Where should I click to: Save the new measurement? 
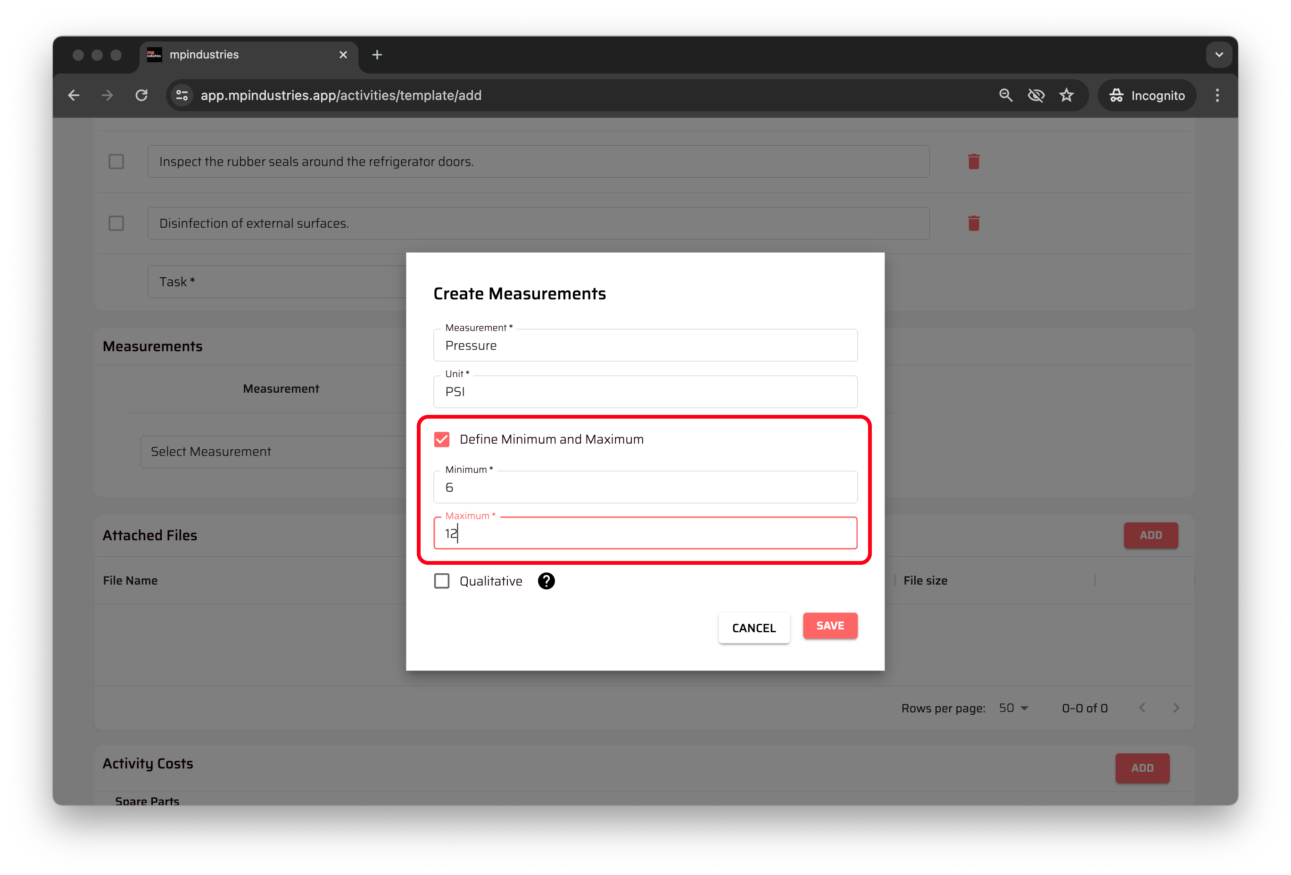[x=830, y=626]
